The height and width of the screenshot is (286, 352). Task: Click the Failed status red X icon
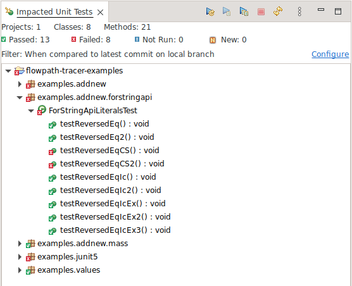click(x=73, y=39)
